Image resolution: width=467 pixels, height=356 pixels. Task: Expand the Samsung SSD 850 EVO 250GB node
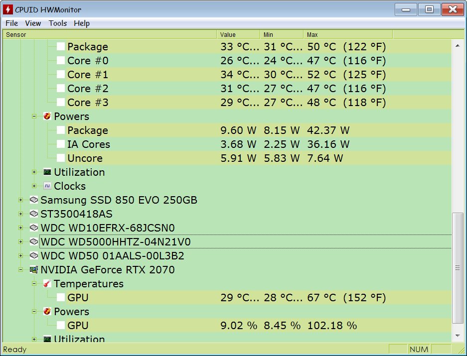20,200
